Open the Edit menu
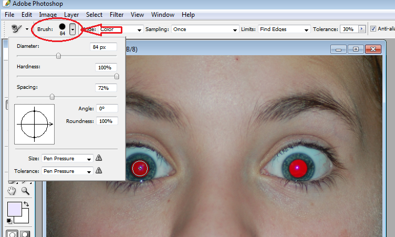The height and width of the screenshot is (237, 395). coord(27,15)
